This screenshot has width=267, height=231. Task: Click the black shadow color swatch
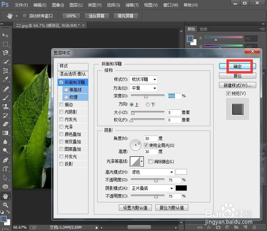pyautogui.click(x=181, y=188)
